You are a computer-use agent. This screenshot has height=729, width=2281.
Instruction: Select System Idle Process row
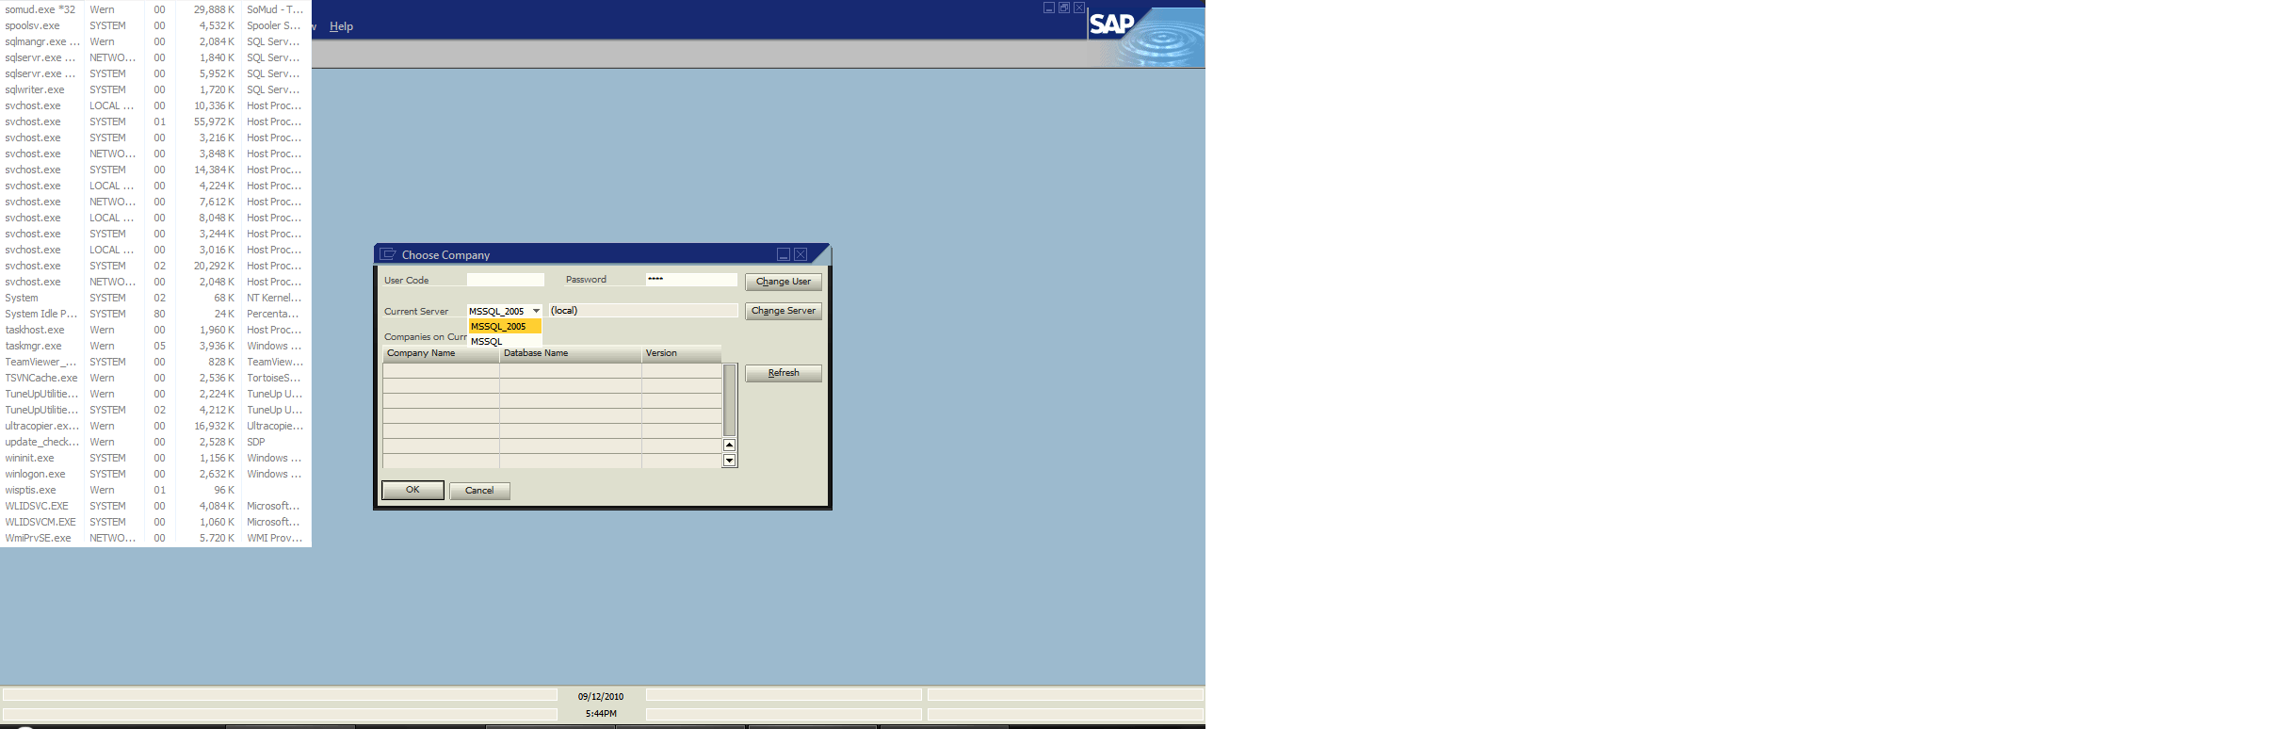coord(155,314)
